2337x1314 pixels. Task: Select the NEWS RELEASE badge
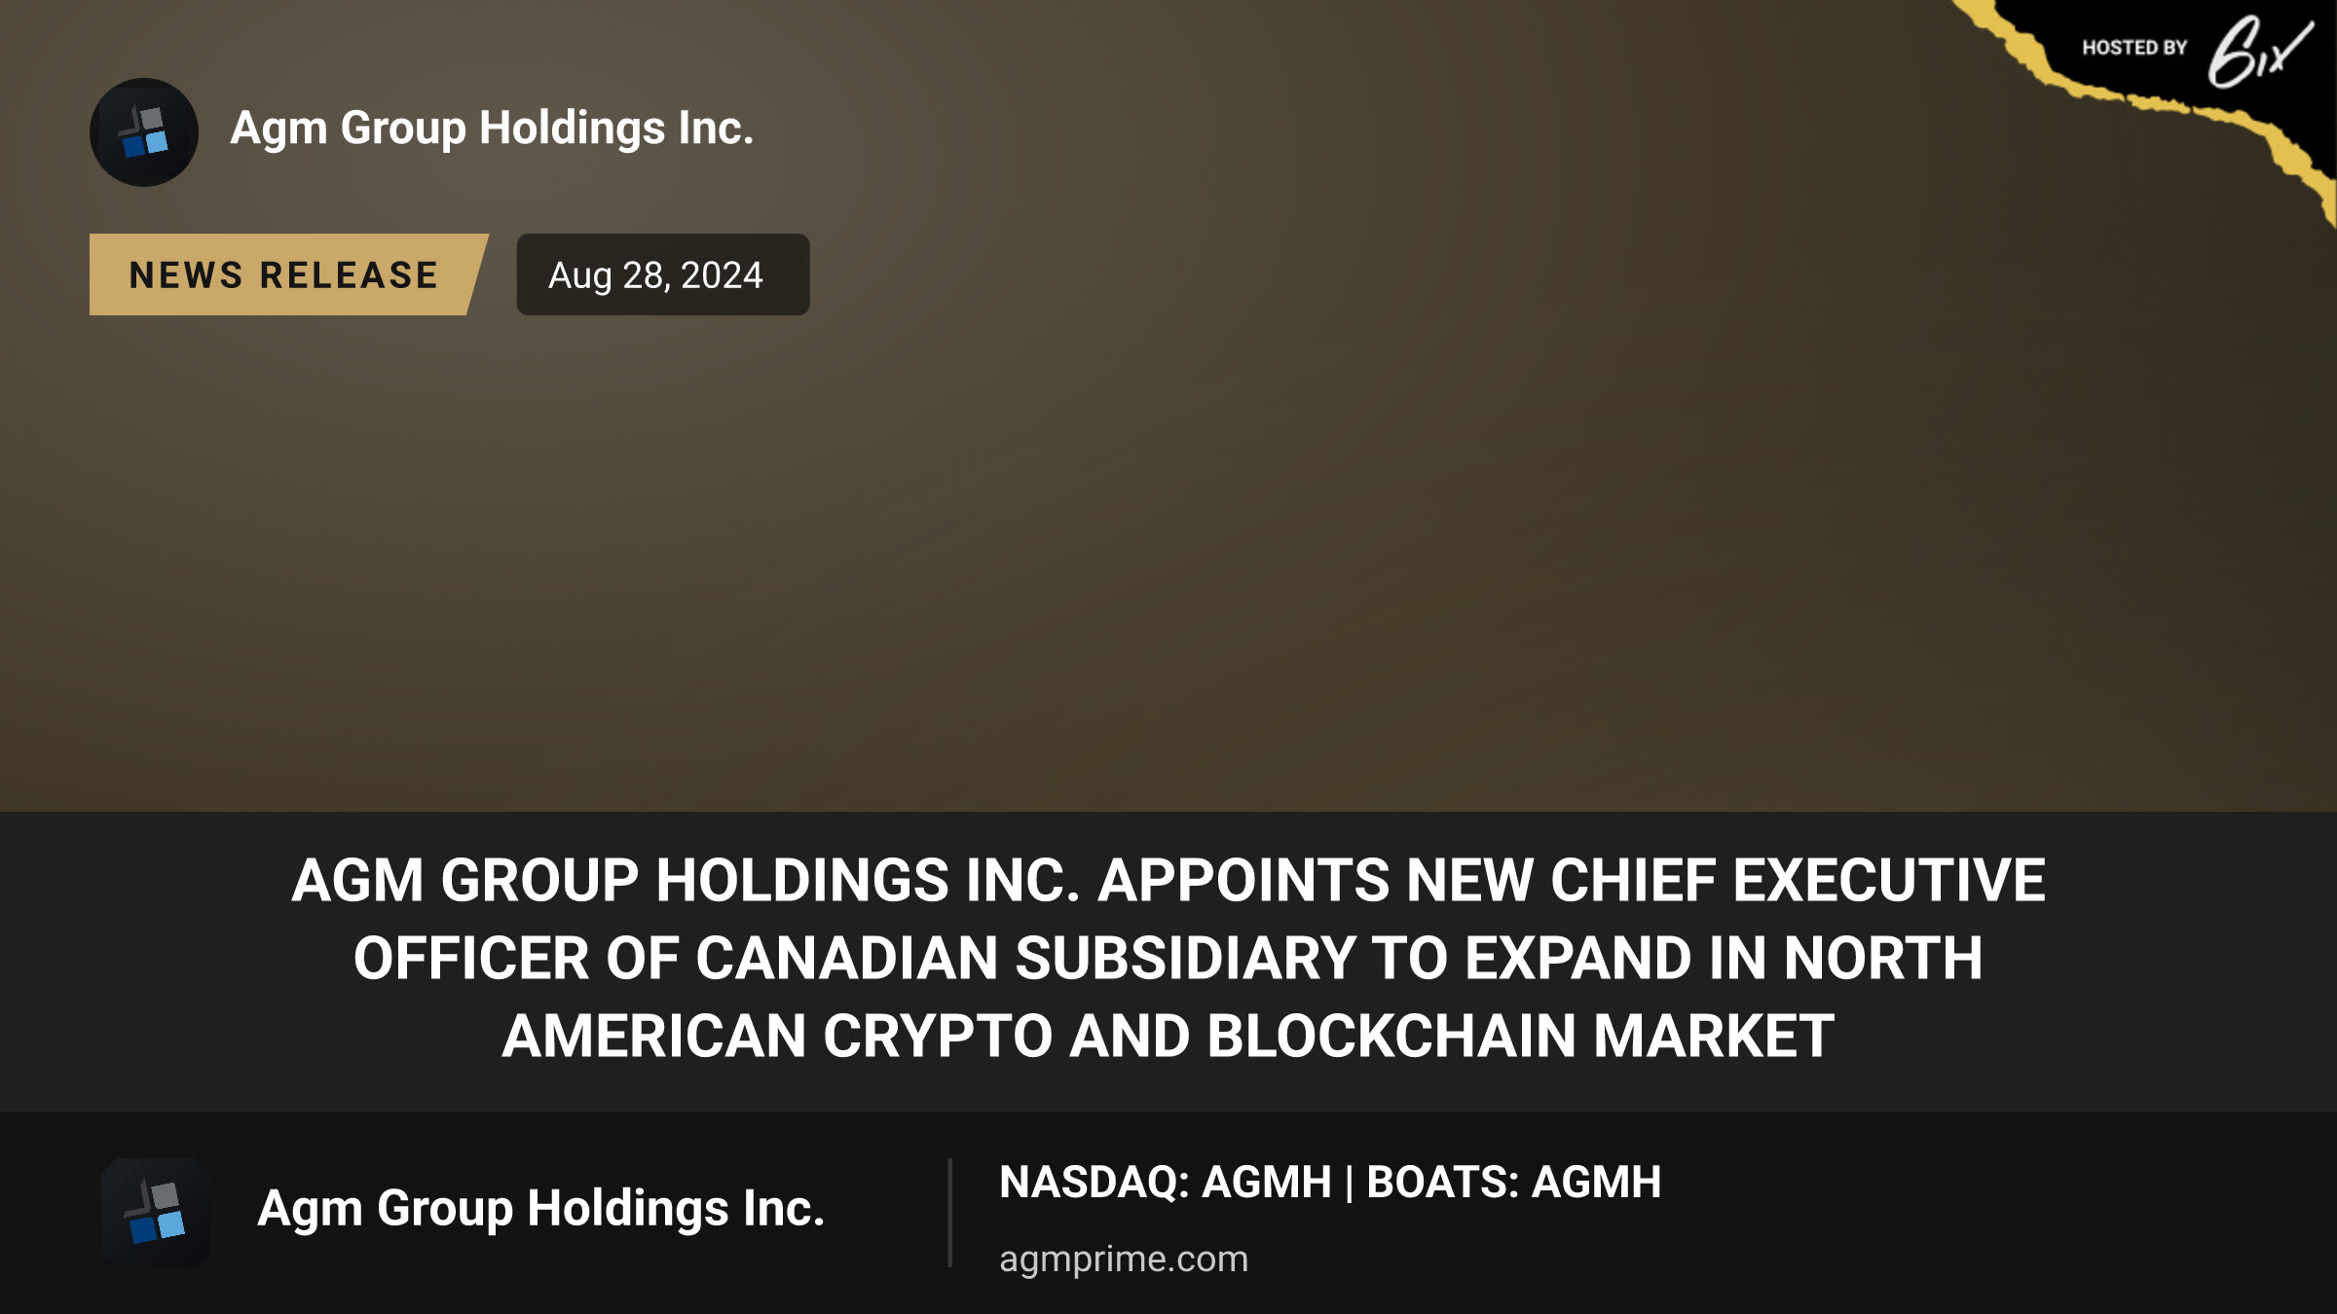[x=288, y=274]
